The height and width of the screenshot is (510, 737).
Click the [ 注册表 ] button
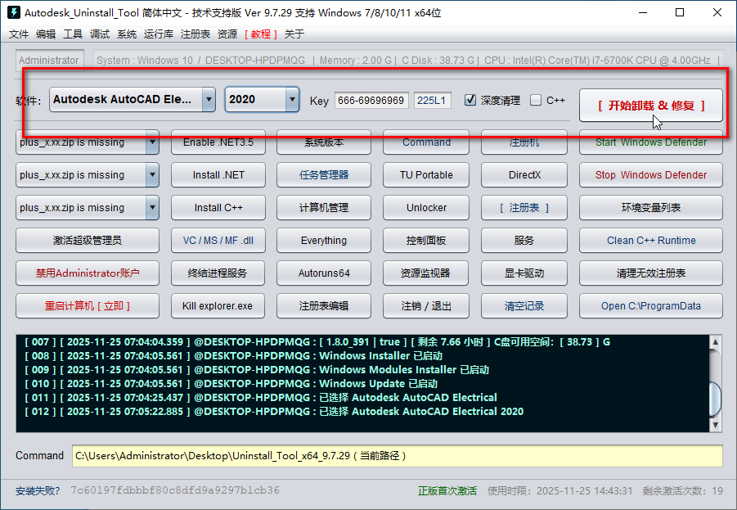coord(524,207)
